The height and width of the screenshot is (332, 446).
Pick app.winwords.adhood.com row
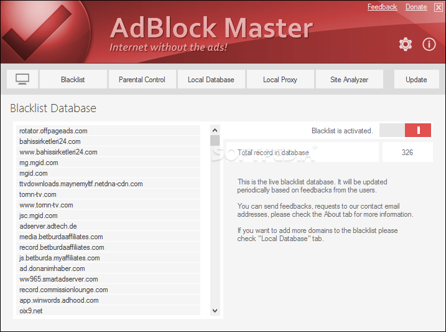coord(108,300)
